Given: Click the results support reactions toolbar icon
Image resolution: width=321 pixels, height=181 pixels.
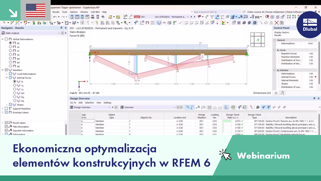Looking at the screenshot, I should click(x=175, y=23).
